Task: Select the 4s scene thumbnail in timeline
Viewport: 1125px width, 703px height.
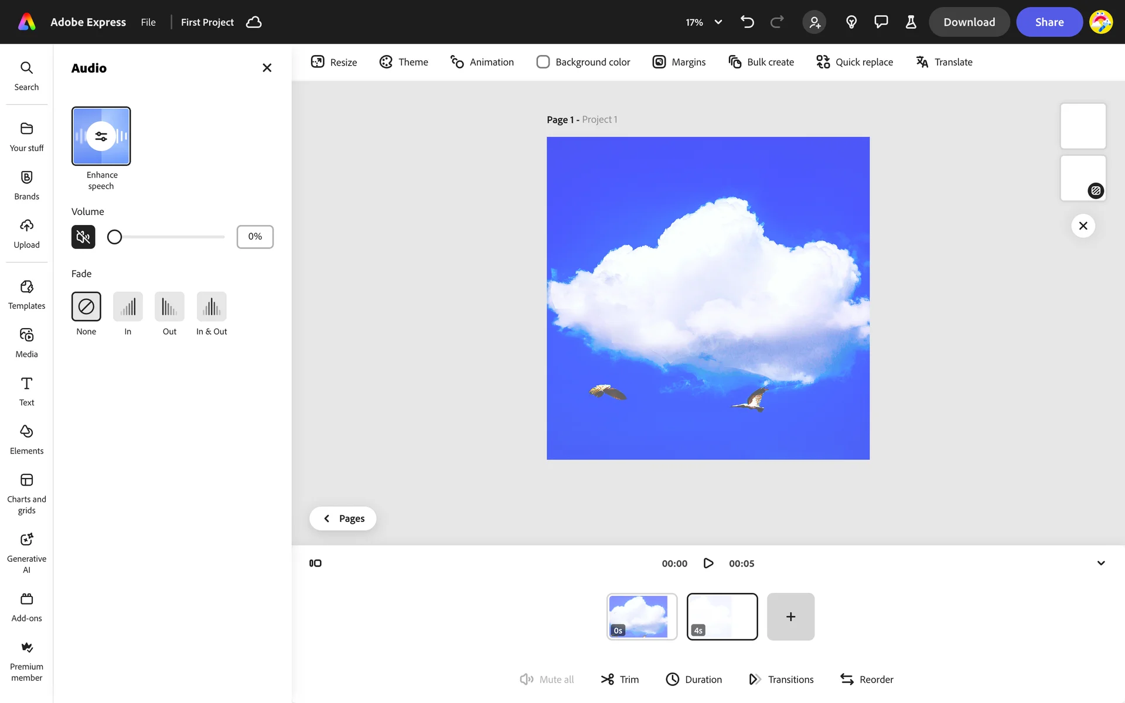Action: (722, 616)
